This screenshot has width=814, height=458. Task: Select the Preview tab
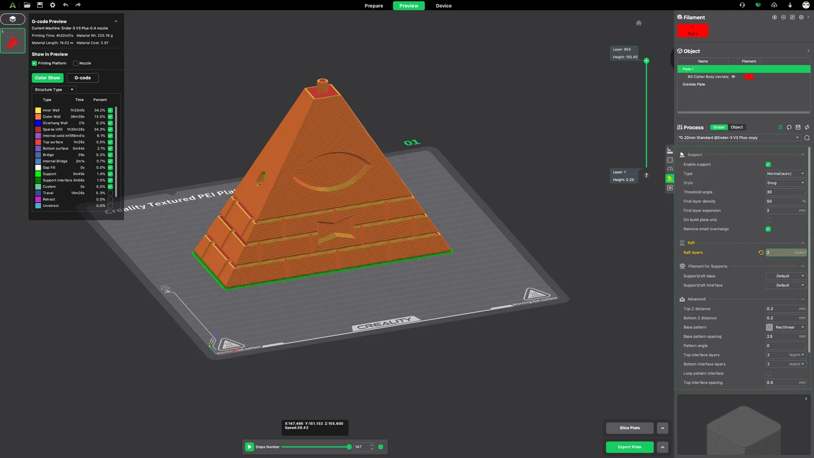409,6
